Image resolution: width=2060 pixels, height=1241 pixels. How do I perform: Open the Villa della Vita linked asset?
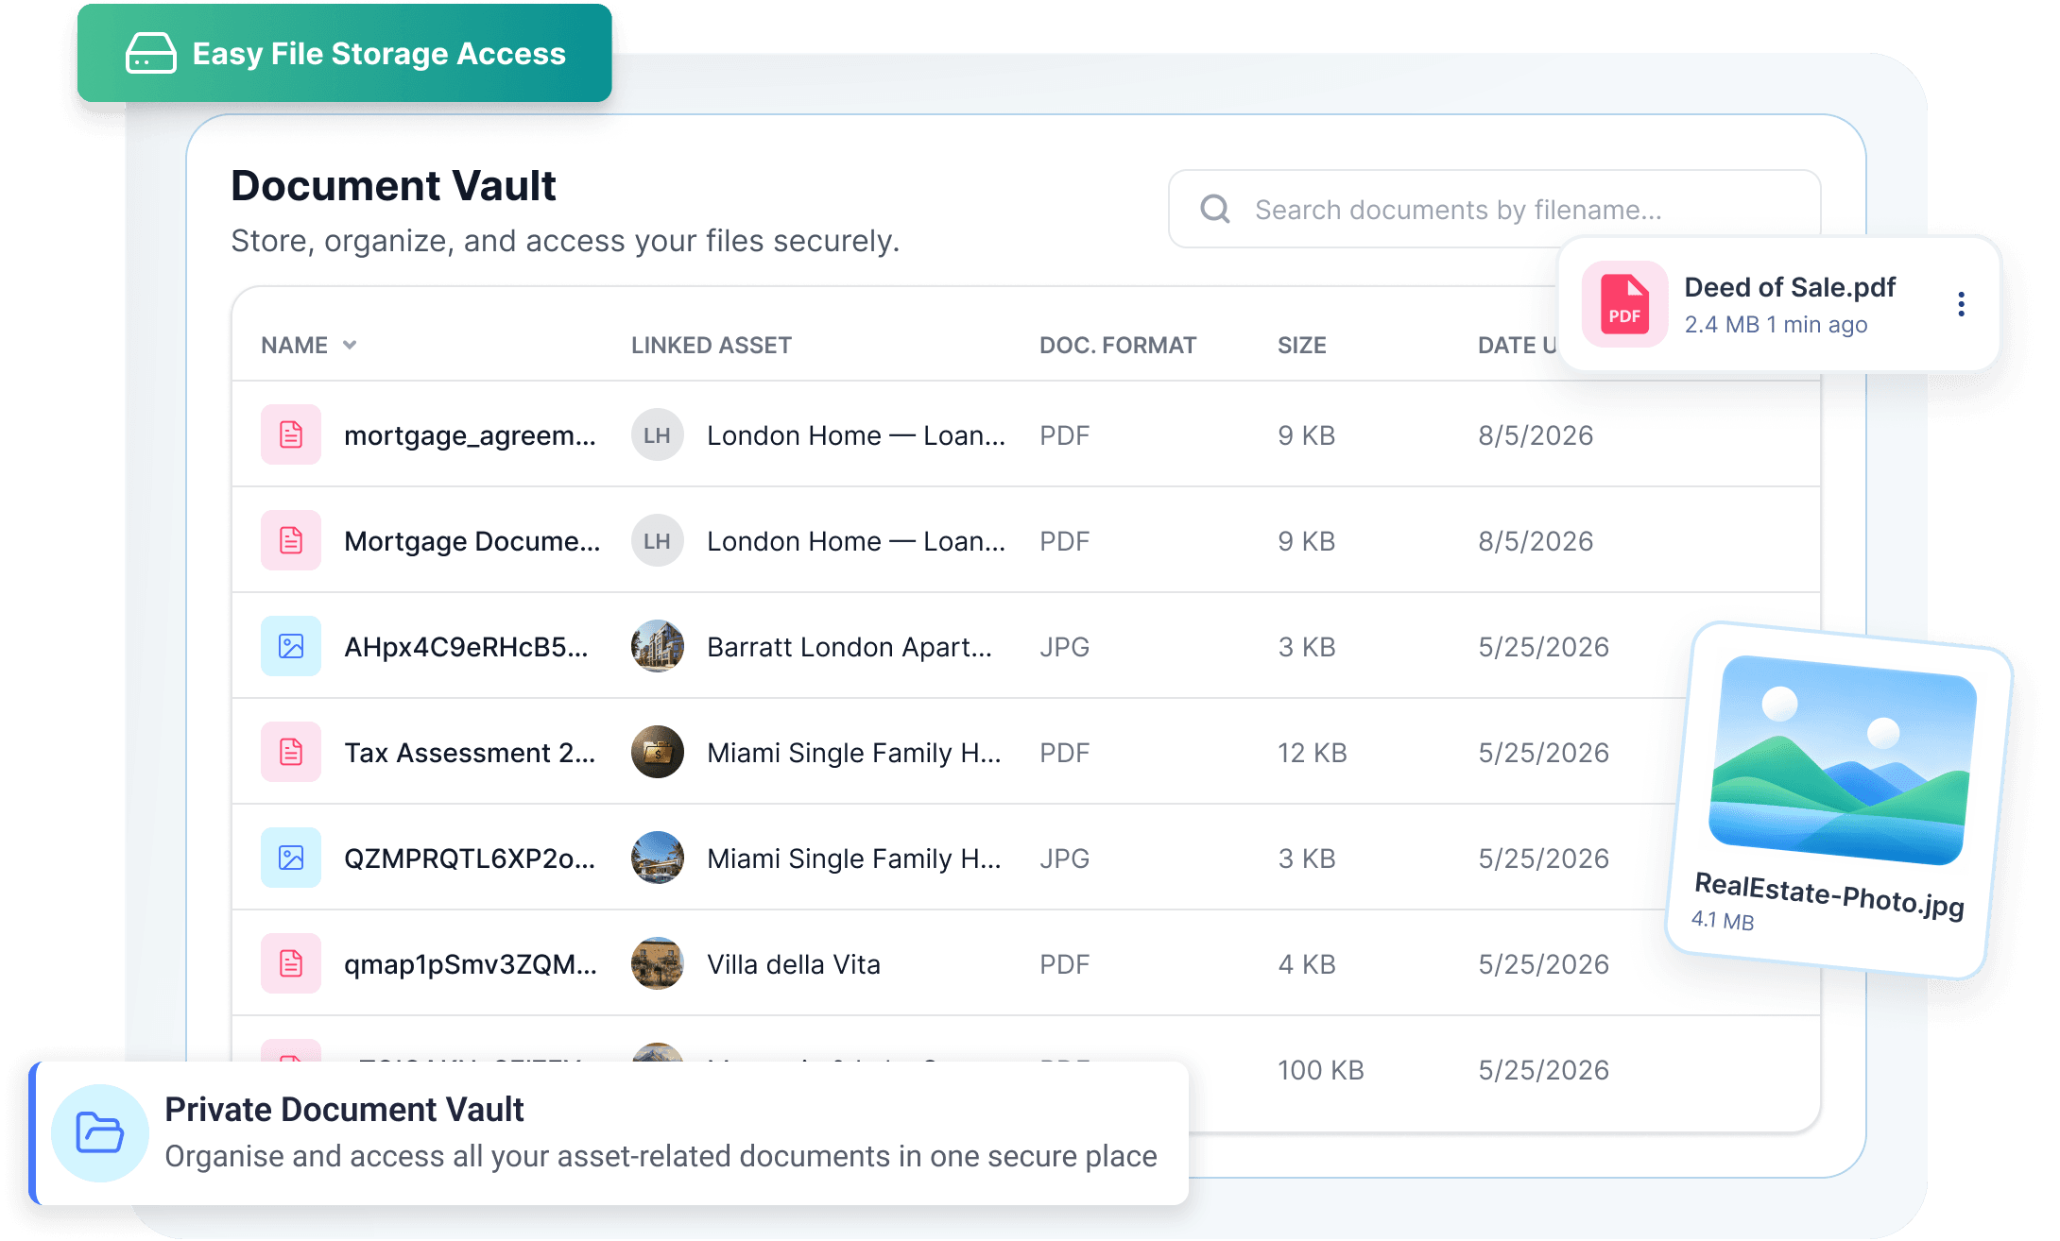794,964
